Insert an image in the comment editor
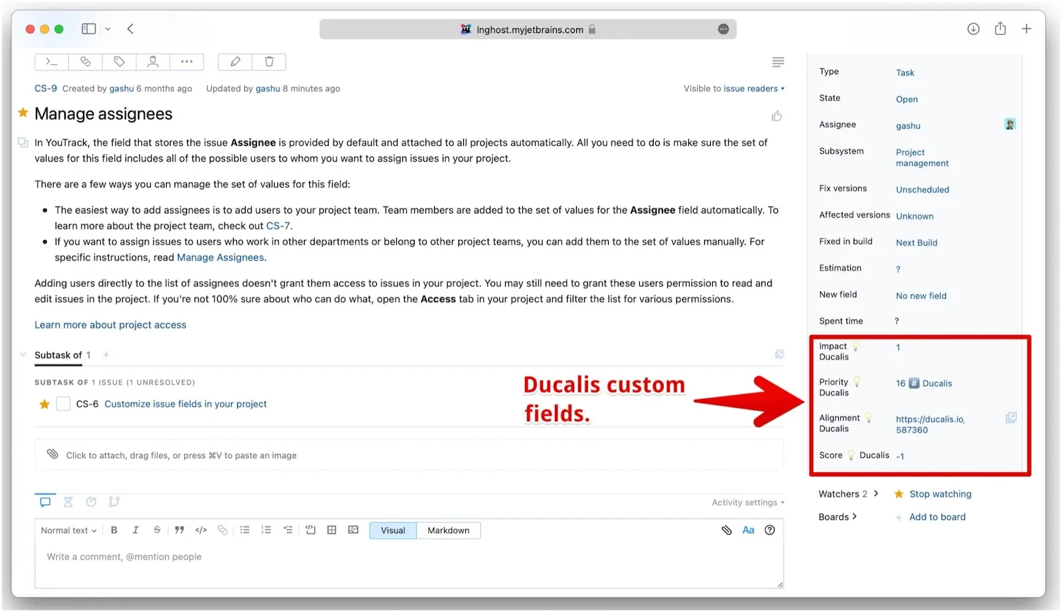Viewport: 1062px width, 612px height. 352,530
